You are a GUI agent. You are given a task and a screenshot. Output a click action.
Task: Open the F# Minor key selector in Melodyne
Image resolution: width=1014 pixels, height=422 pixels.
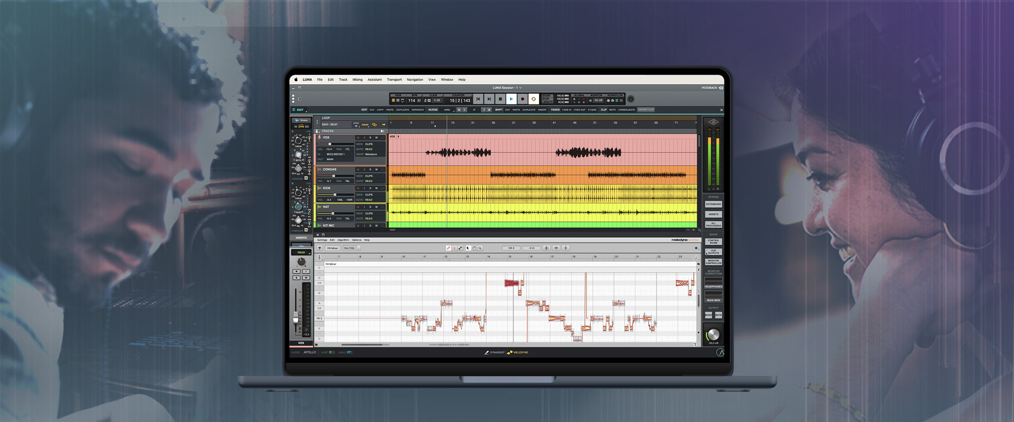[333, 248]
